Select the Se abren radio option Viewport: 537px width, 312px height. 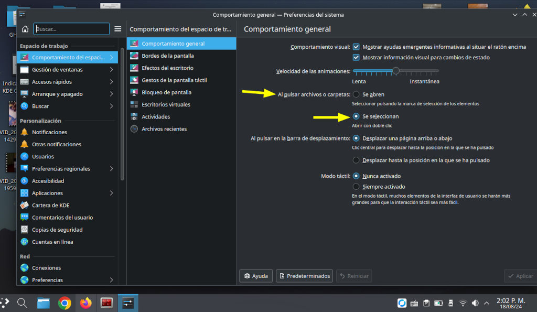pos(356,94)
